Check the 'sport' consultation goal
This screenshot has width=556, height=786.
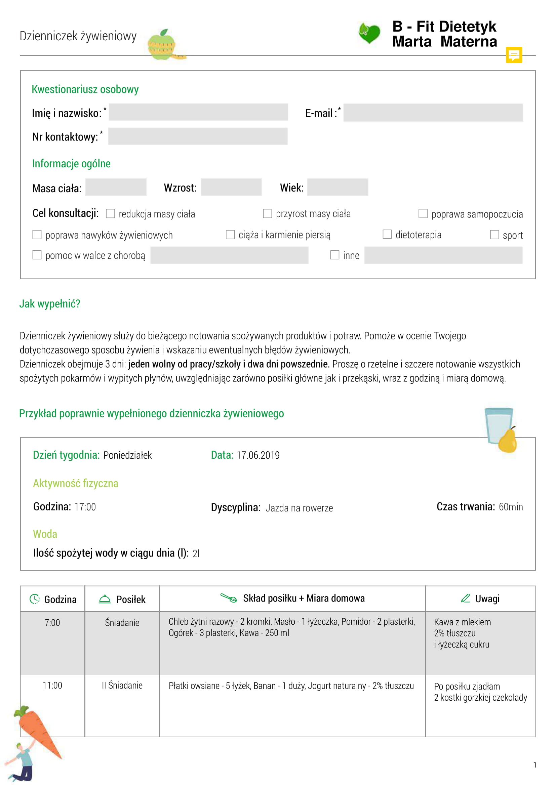[x=494, y=235]
